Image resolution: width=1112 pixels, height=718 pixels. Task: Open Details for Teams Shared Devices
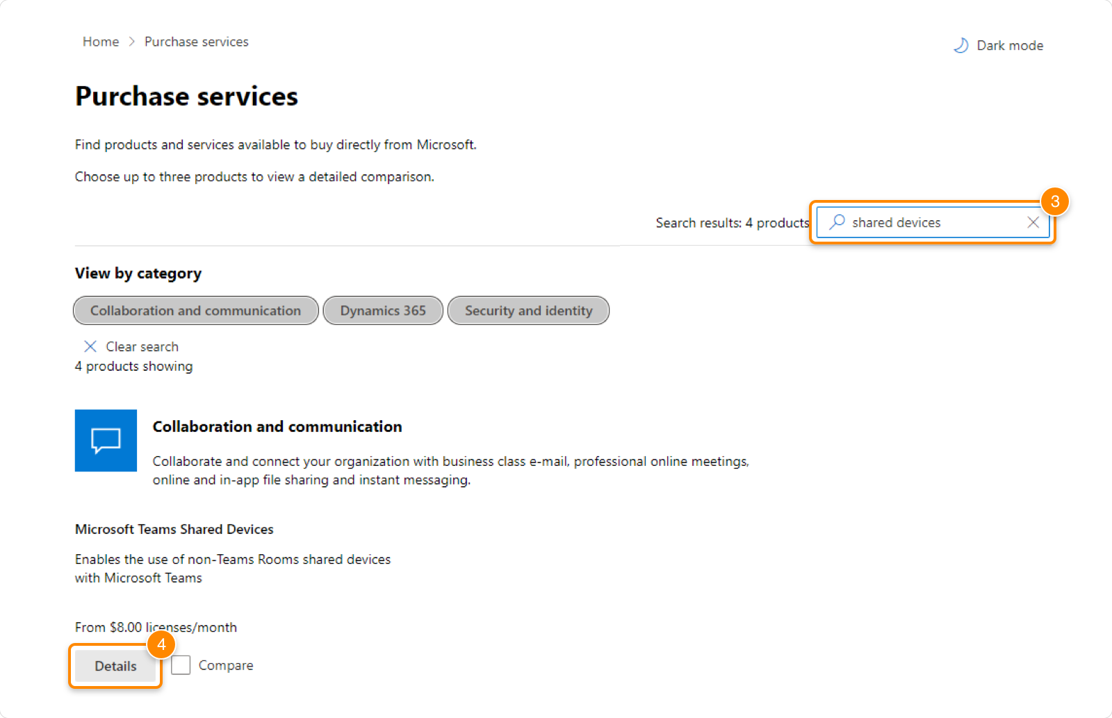coord(115,666)
